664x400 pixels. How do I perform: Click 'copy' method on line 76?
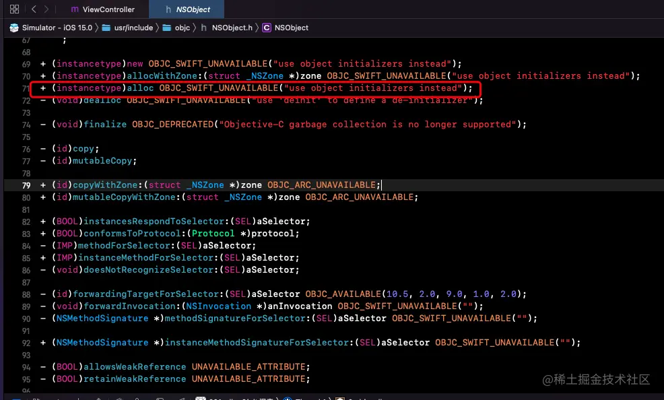click(84, 149)
